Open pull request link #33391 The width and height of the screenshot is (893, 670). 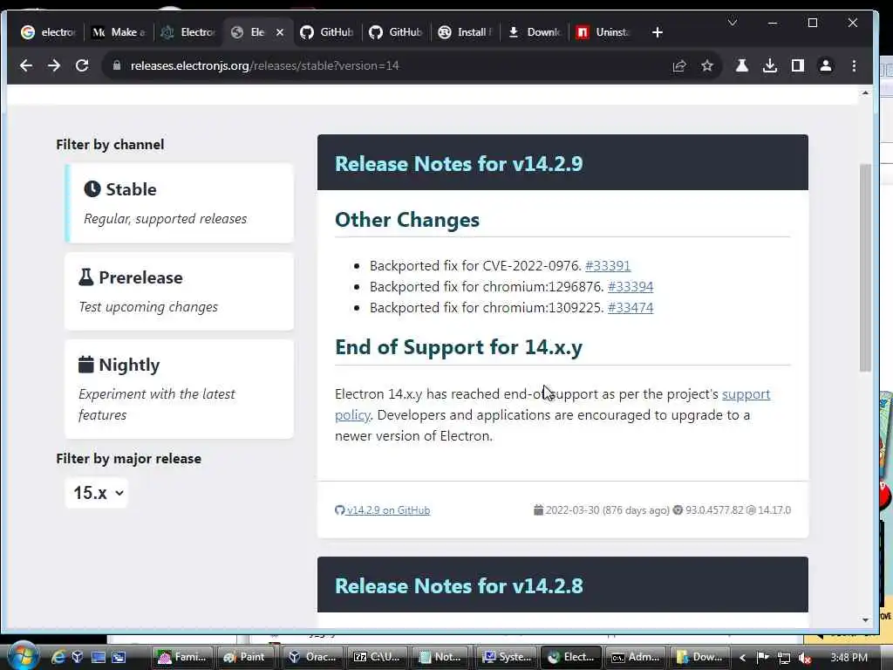[x=608, y=265]
